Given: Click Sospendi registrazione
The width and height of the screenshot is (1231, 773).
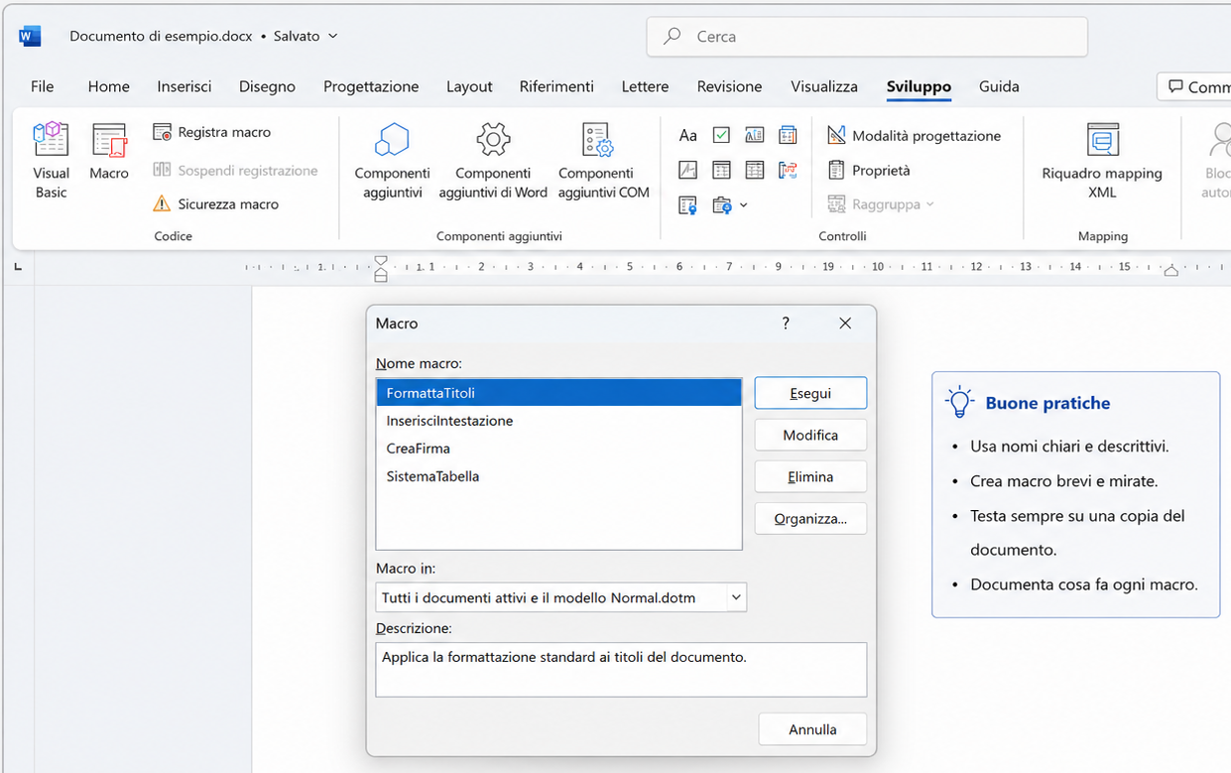Looking at the screenshot, I should tap(236, 171).
